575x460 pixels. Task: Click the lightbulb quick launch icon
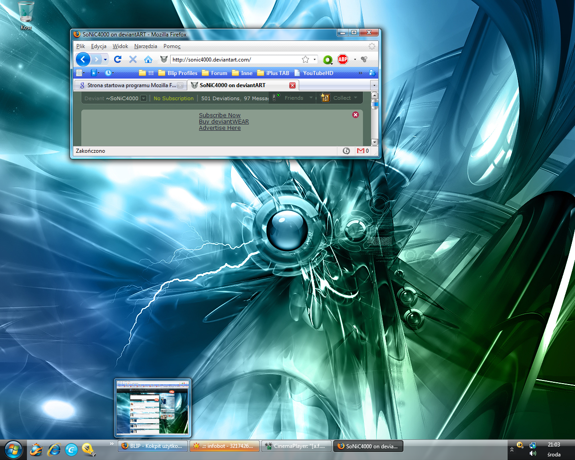tap(88, 449)
